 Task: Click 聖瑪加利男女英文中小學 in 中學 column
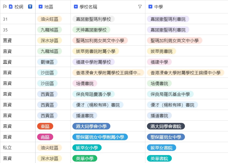coord(175,40)
